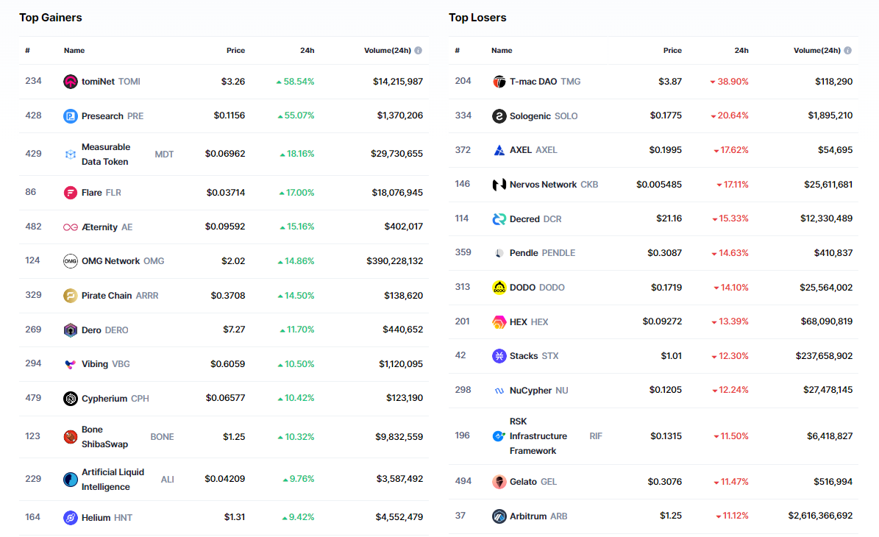The width and height of the screenshot is (879, 537).
Task: Sort Top Gainers by Name header
Action: [x=74, y=51]
